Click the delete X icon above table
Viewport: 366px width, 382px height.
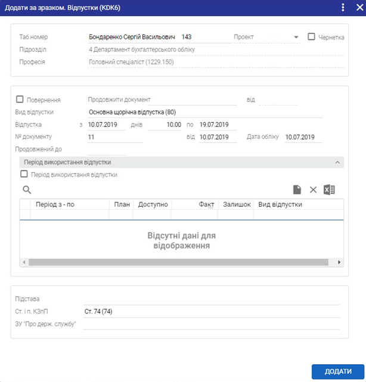coord(313,190)
